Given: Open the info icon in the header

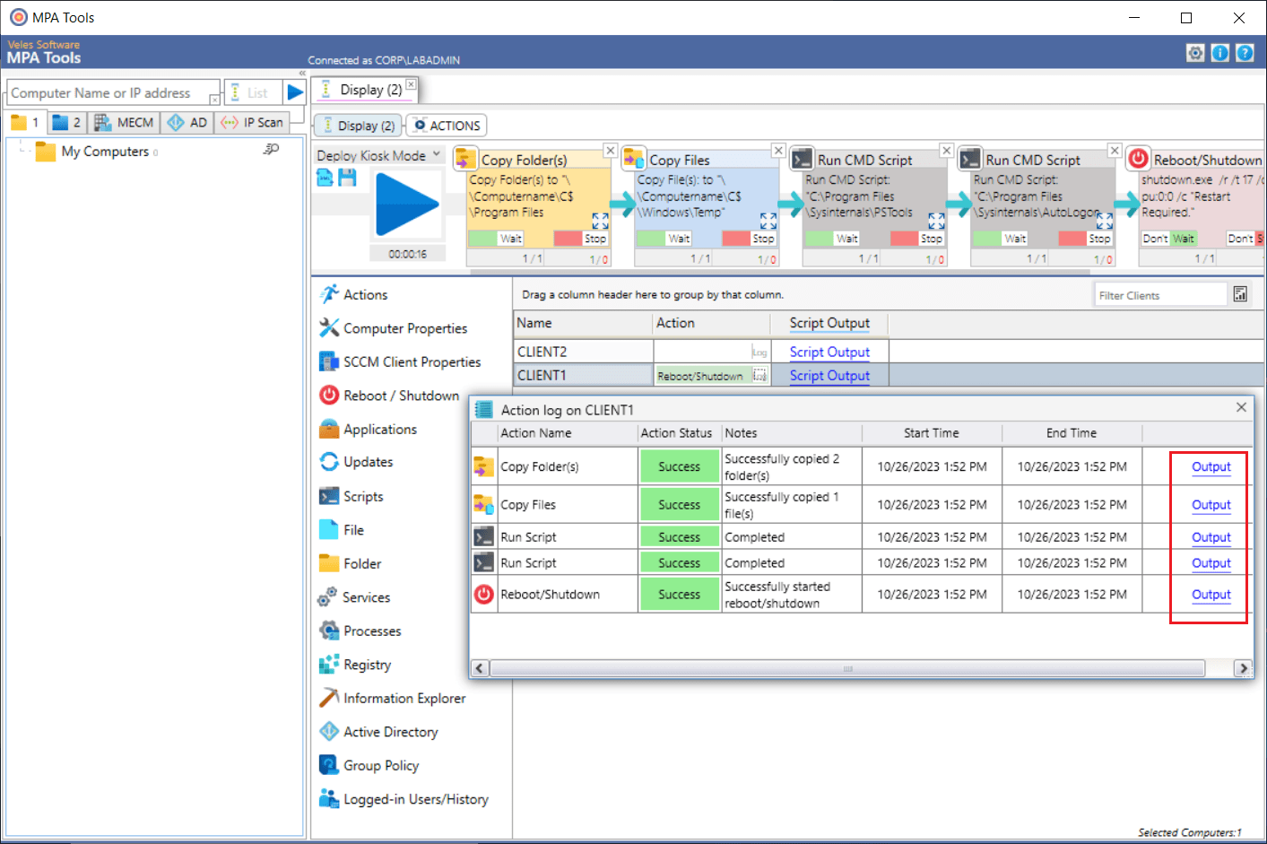Looking at the screenshot, I should click(1220, 53).
